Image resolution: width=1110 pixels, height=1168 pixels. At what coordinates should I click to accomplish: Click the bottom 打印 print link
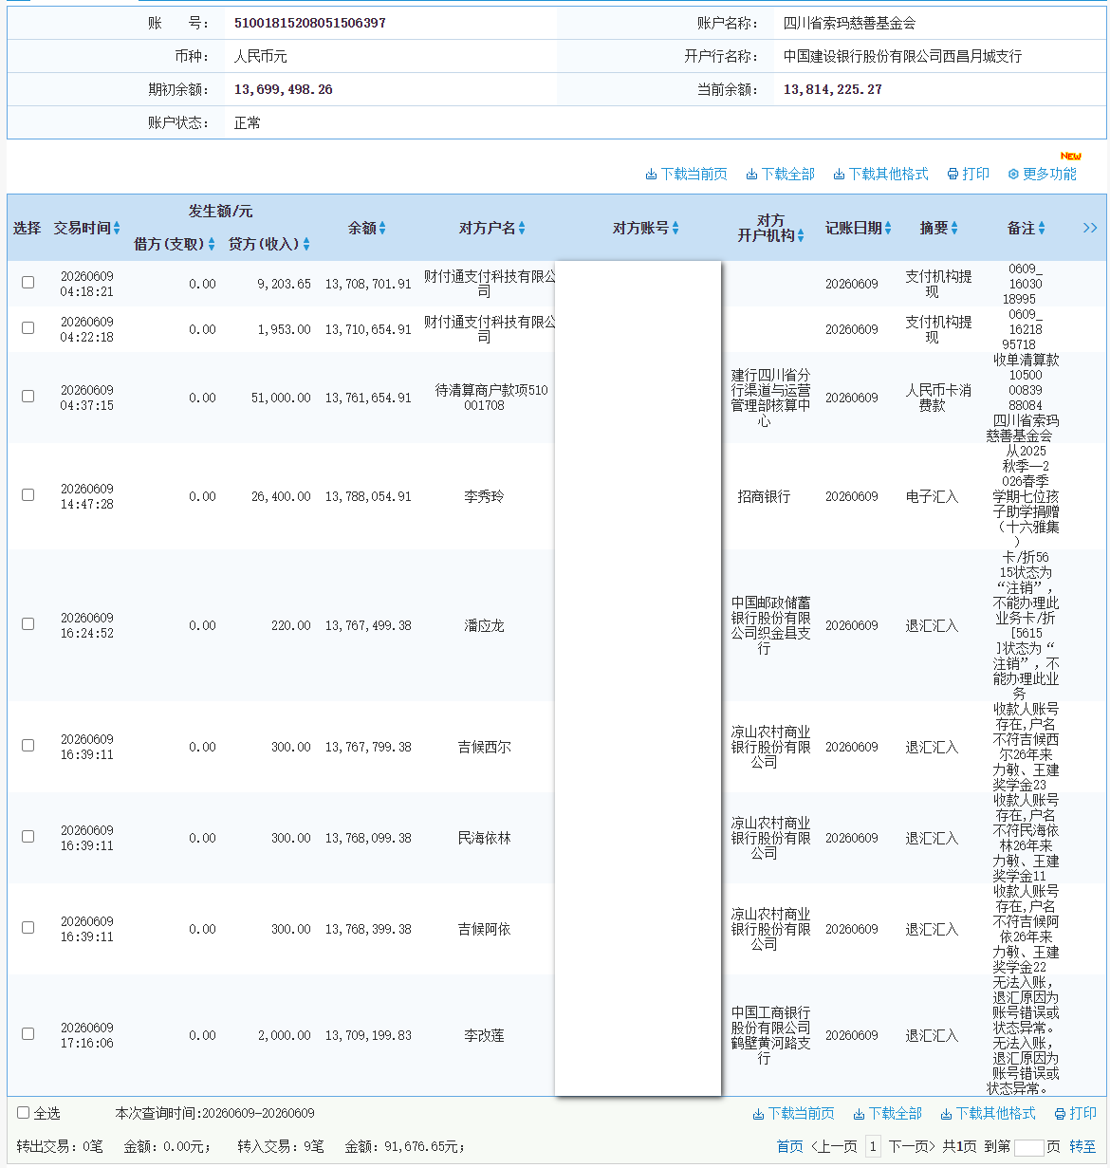tap(1076, 1113)
